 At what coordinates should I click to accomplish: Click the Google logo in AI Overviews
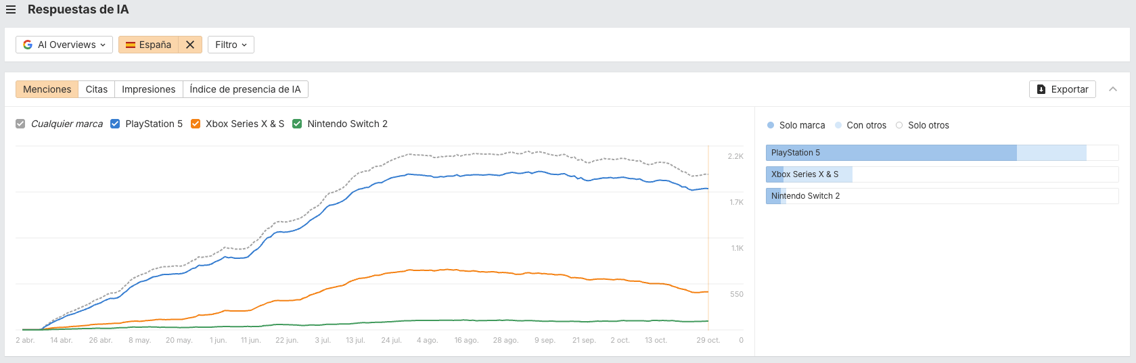click(x=28, y=45)
